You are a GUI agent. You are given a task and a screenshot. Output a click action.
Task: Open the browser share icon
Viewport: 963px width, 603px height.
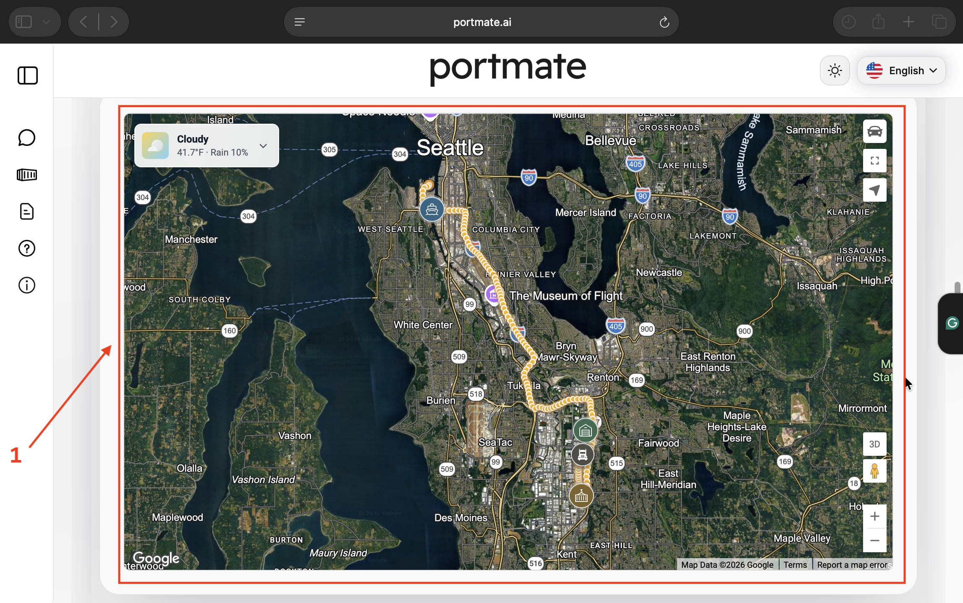878,22
